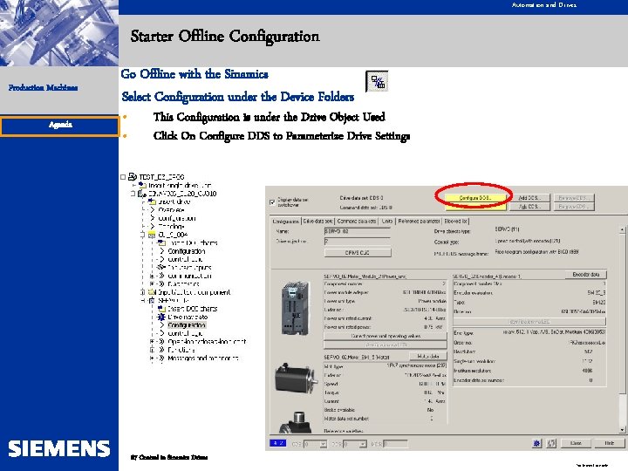The height and width of the screenshot is (471, 628).
Task: Click the go-offline icon beside the Sinamics heading
Action: tap(377, 81)
